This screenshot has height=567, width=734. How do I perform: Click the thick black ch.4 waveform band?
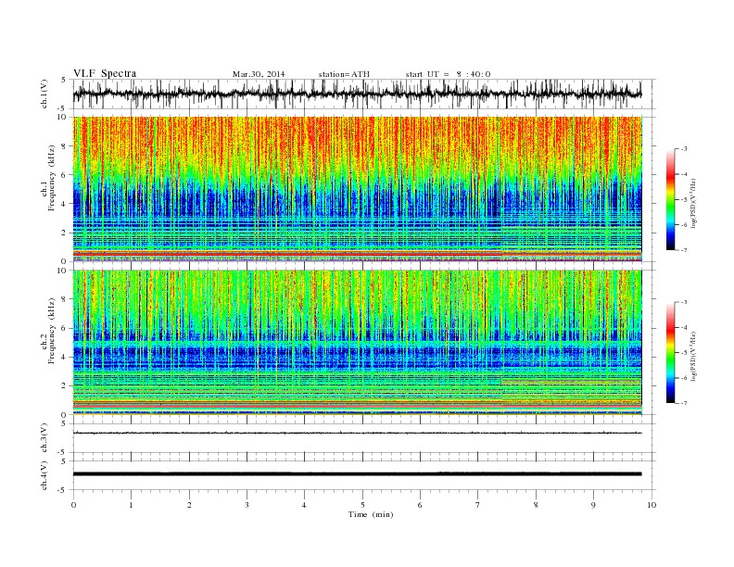coord(357,474)
